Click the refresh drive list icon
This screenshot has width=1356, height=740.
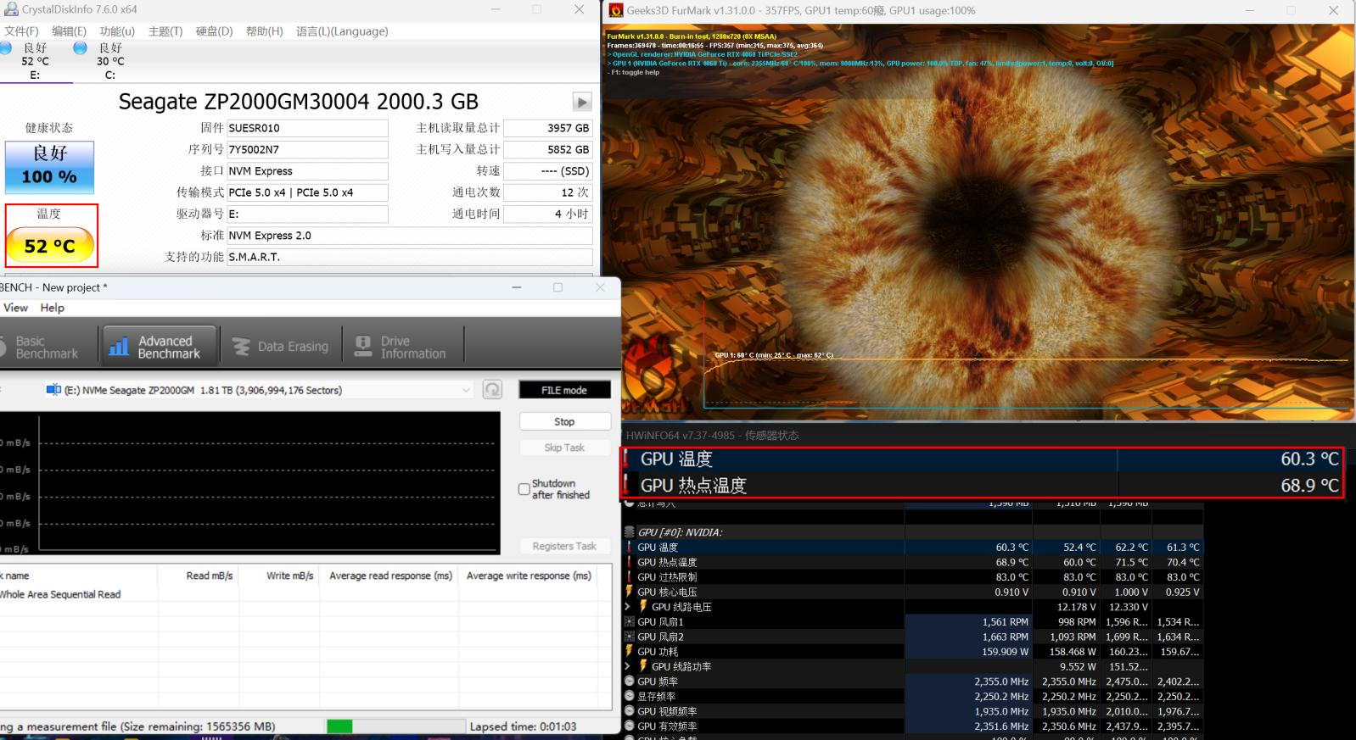pyautogui.click(x=492, y=390)
